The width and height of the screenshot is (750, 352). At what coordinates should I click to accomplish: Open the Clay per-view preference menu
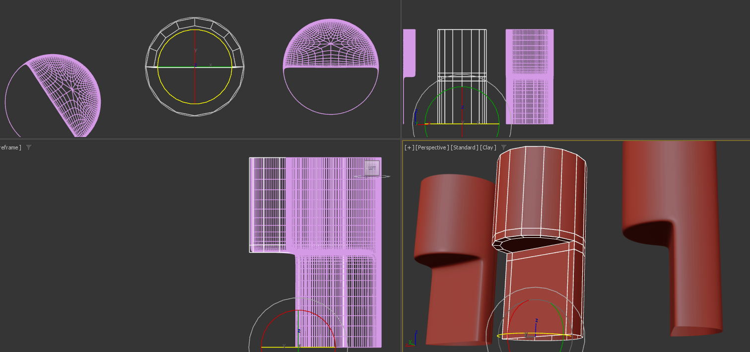coord(488,147)
